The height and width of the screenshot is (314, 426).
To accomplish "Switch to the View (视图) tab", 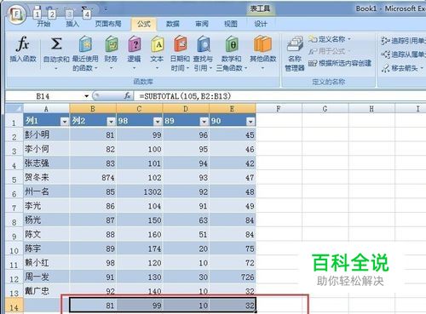I will tap(231, 24).
